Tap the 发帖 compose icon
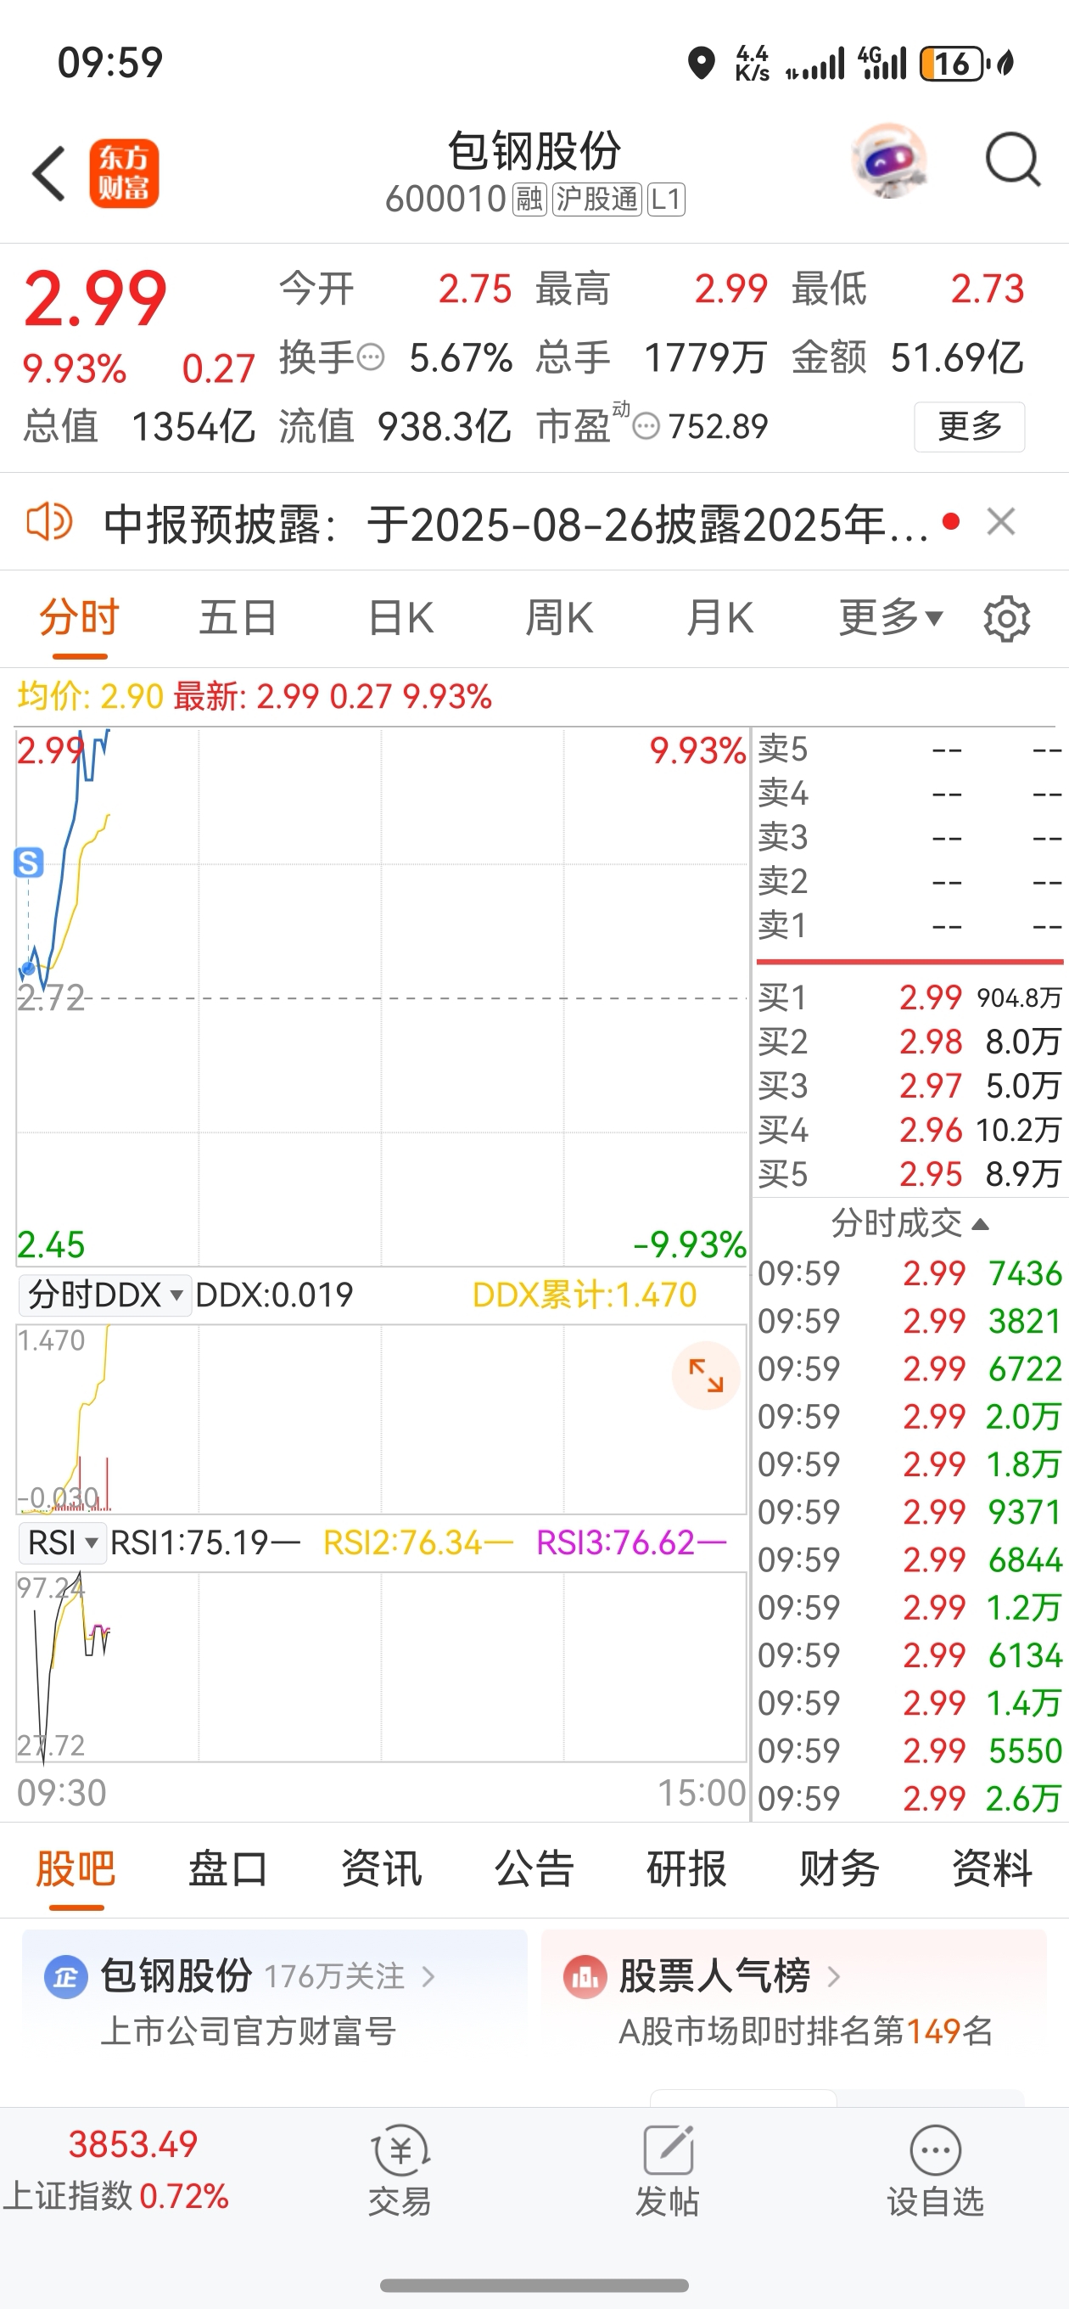The image size is (1069, 2309). click(x=668, y=2149)
